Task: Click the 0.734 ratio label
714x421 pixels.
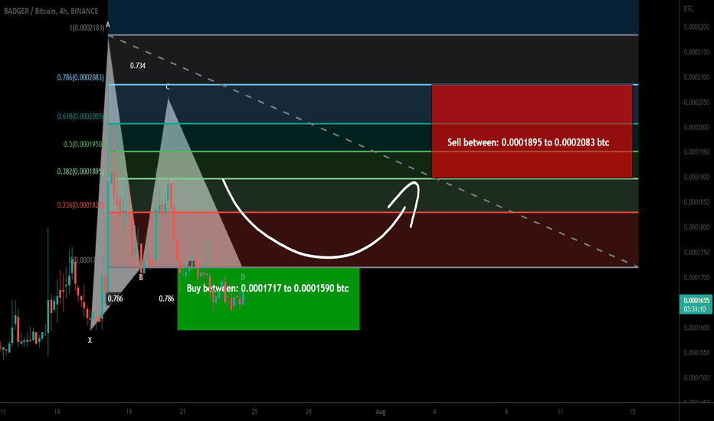Action: (138, 66)
